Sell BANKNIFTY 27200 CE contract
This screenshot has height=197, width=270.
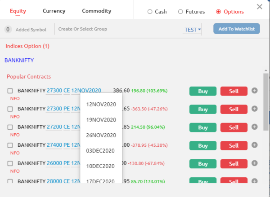[234, 127]
